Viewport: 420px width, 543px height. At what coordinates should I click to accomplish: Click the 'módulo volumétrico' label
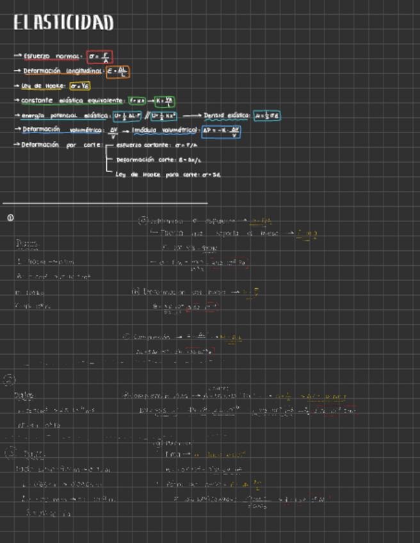pos(166,131)
